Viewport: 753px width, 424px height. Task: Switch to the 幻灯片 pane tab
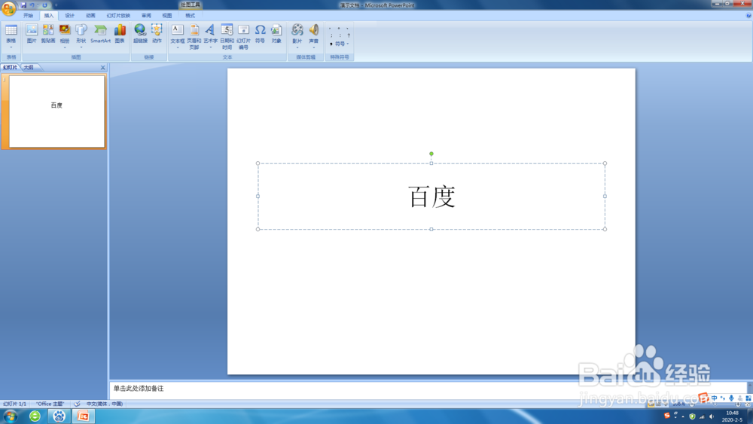10,68
